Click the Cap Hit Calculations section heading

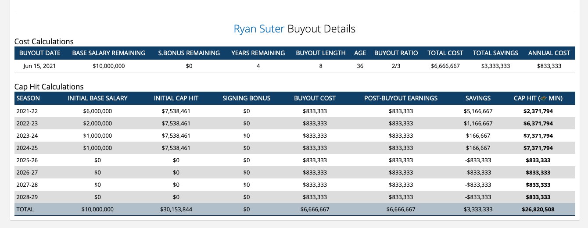49,87
